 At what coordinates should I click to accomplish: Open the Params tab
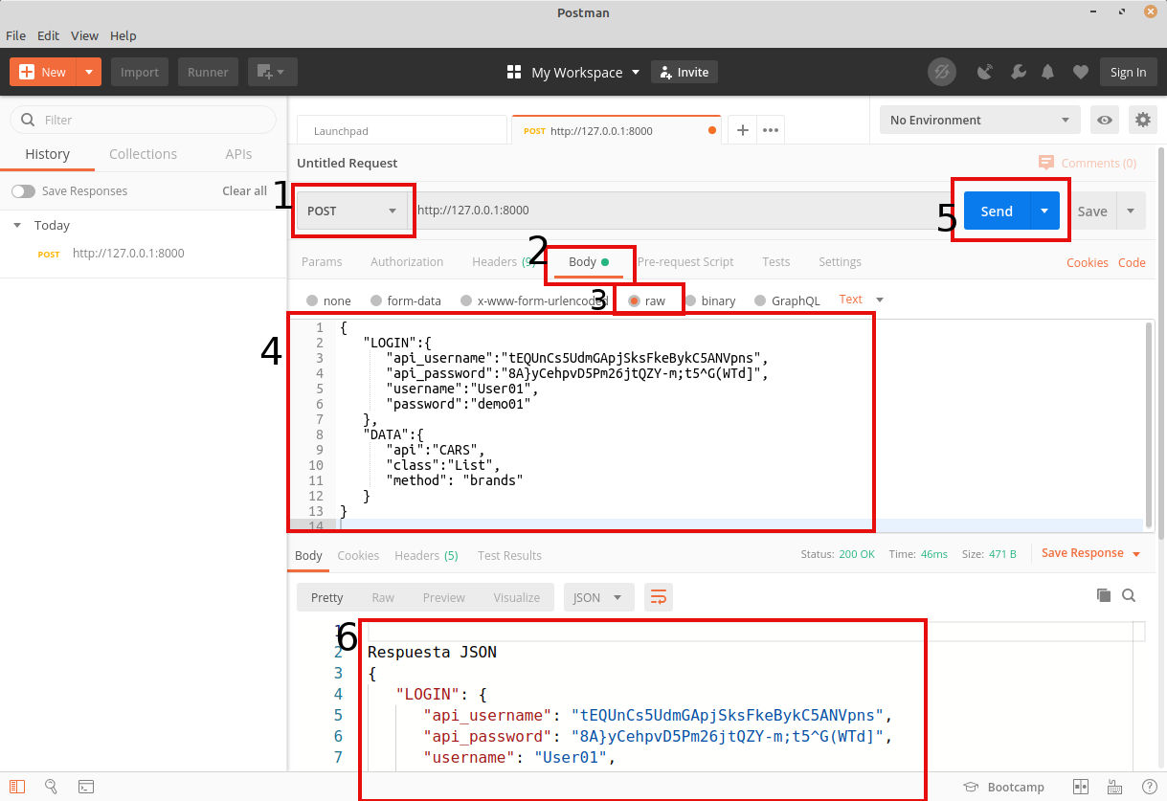tap(322, 262)
